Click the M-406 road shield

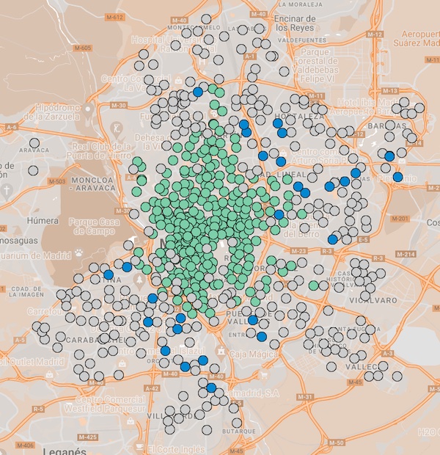pos(24,445)
